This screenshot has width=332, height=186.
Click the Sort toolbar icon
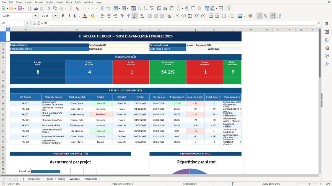pos(133,9)
